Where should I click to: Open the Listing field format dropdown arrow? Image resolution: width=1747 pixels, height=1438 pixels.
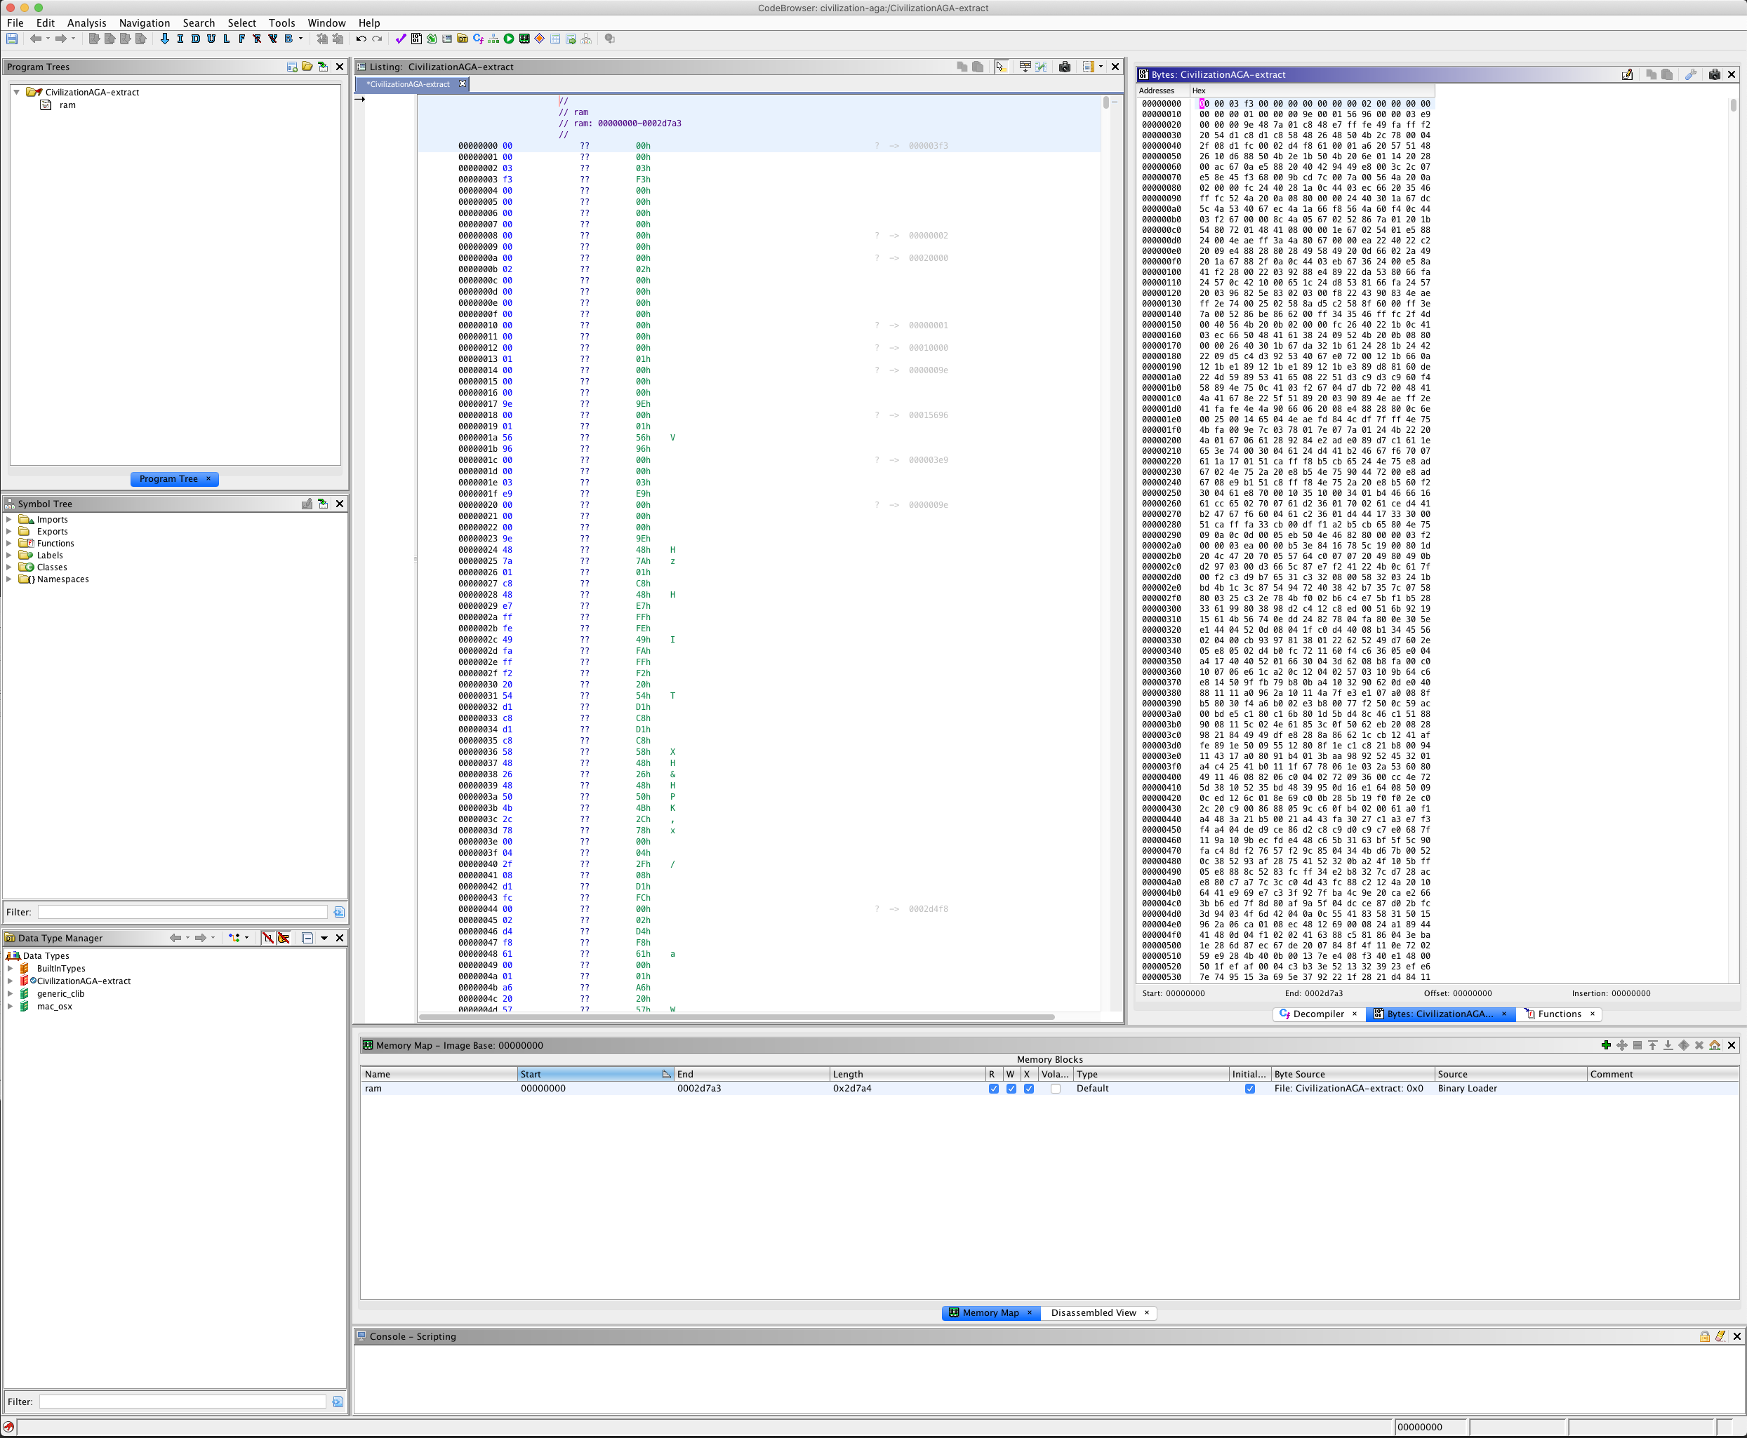coord(1101,67)
